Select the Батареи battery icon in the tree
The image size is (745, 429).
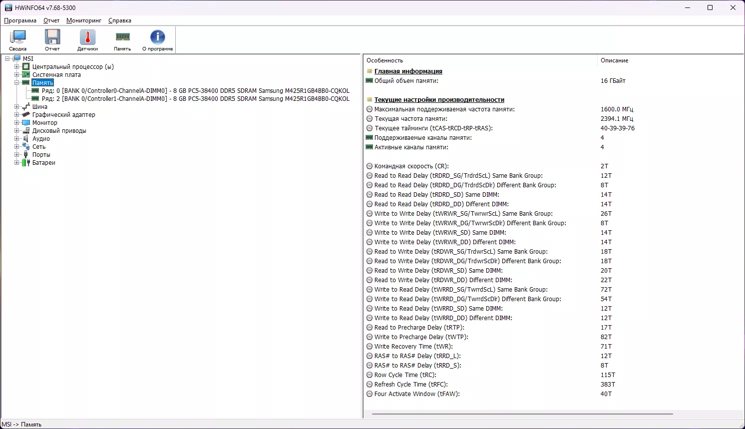pyautogui.click(x=26, y=163)
